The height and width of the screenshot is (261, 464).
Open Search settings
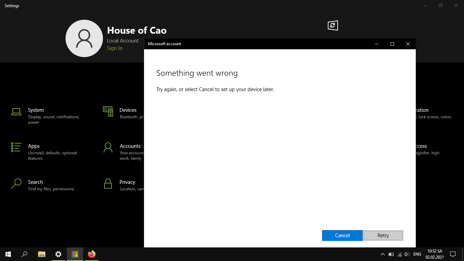click(x=35, y=182)
